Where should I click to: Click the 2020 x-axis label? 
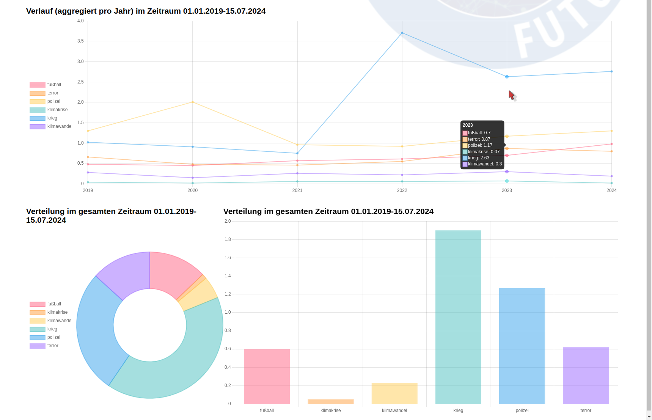(193, 190)
